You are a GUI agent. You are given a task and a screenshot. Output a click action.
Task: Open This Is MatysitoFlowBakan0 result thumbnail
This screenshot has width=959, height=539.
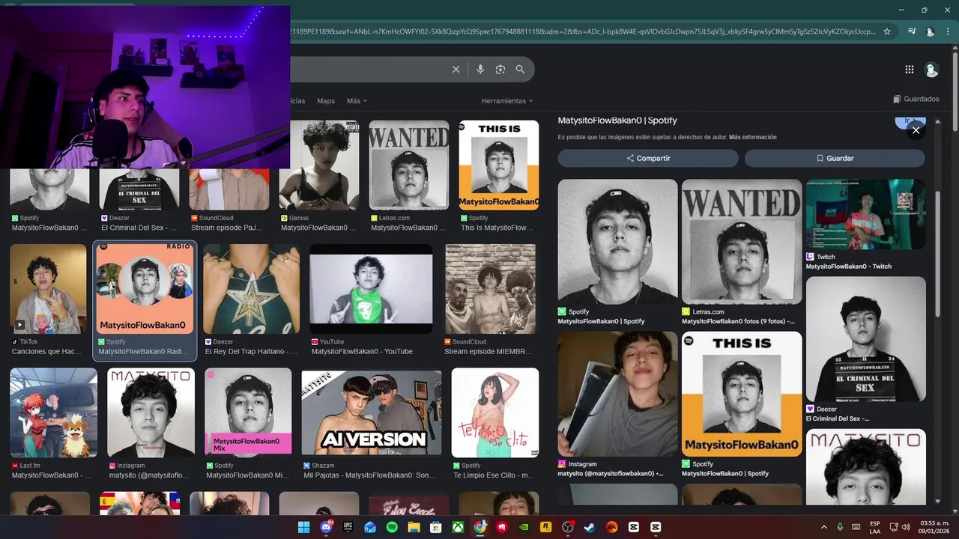coord(499,165)
